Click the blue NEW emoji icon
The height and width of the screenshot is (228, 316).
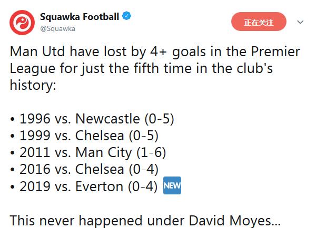point(172,185)
